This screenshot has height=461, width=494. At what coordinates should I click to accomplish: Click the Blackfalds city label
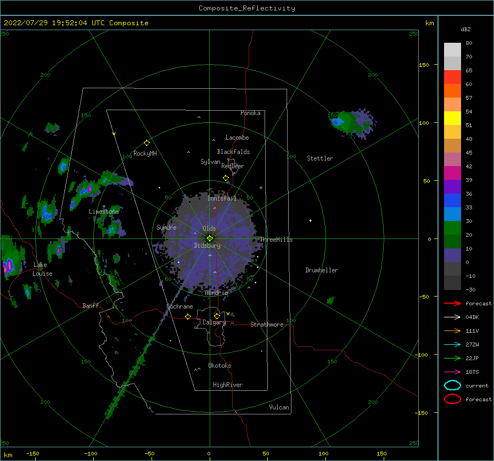[x=233, y=152]
